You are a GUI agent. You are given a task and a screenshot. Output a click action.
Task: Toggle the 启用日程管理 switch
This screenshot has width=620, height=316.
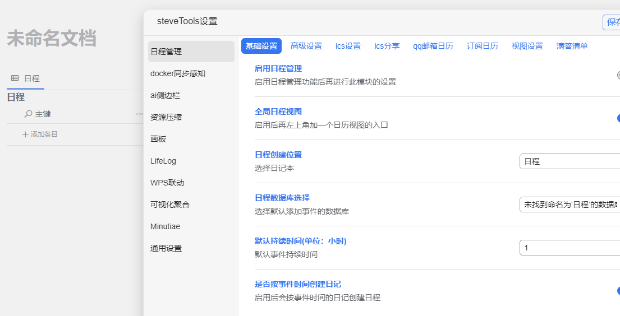pos(618,75)
